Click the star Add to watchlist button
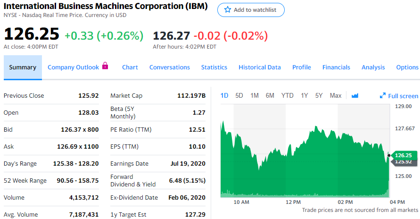This screenshot has width=420, height=219. tap(251, 10)
